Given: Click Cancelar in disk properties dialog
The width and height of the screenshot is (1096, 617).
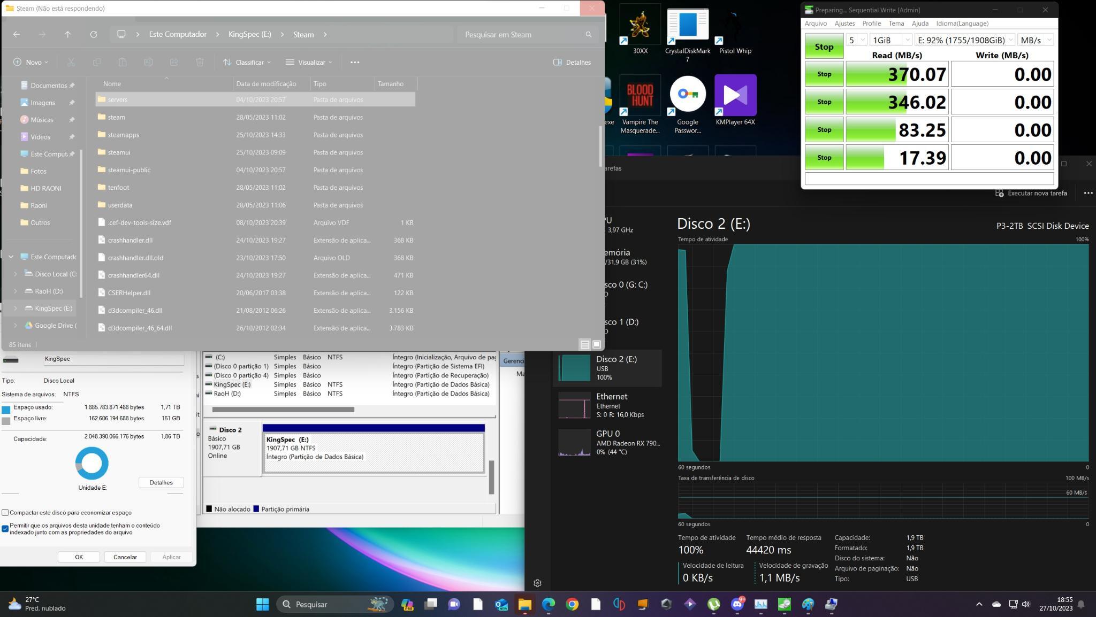Looking at the screenshot, I should 125,557.
